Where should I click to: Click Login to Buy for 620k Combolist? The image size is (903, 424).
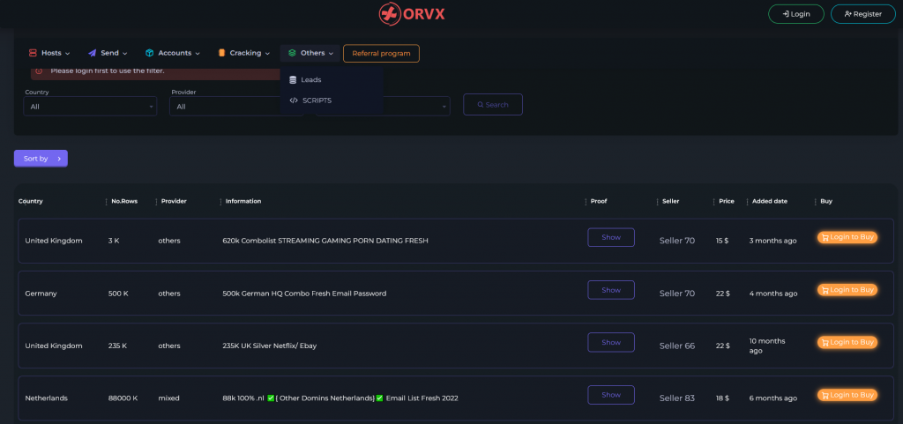847,237
